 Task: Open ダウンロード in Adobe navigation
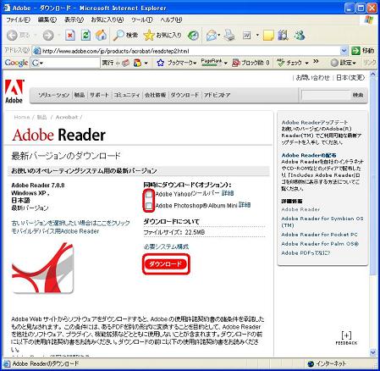[x=184, y=95]
